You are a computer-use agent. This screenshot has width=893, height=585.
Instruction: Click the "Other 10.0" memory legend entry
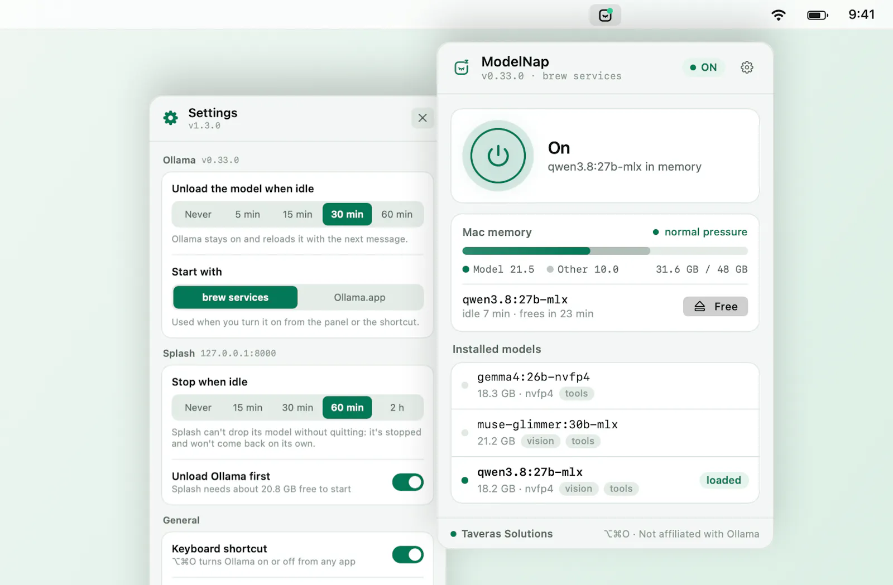(x=583, y=269)
